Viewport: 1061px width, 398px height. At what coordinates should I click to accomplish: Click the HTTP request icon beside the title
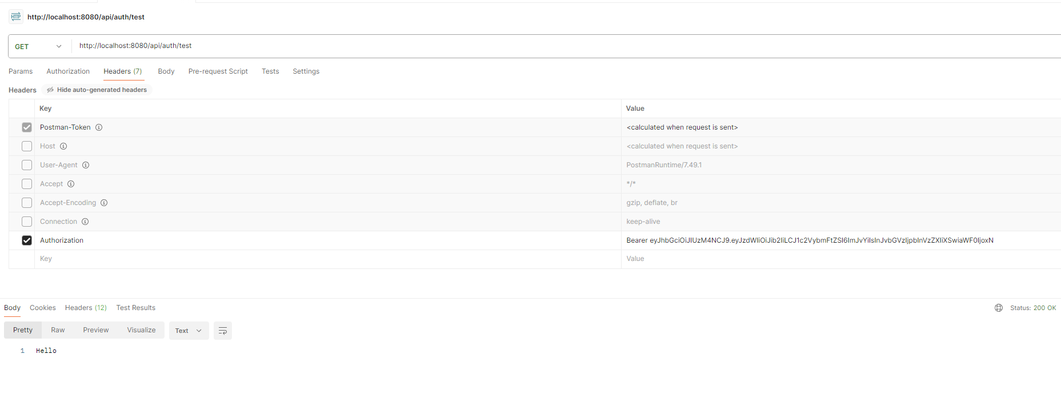point(15,17)
